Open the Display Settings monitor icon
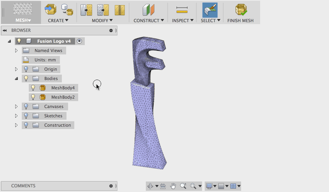 [x=209, y=186]
